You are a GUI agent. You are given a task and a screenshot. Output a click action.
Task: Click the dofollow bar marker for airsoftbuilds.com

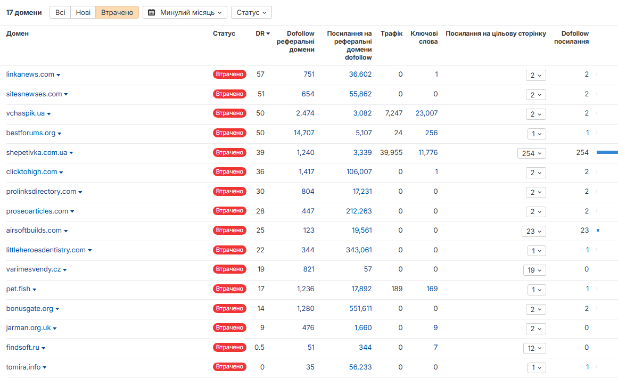[597, 231]
